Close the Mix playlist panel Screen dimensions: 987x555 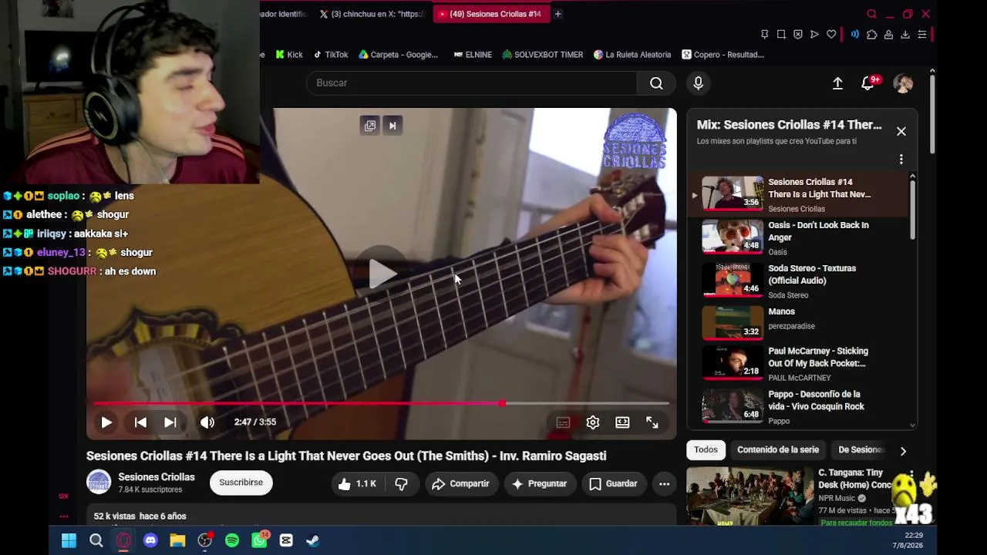pyautogui.click(x=901, y=131)
